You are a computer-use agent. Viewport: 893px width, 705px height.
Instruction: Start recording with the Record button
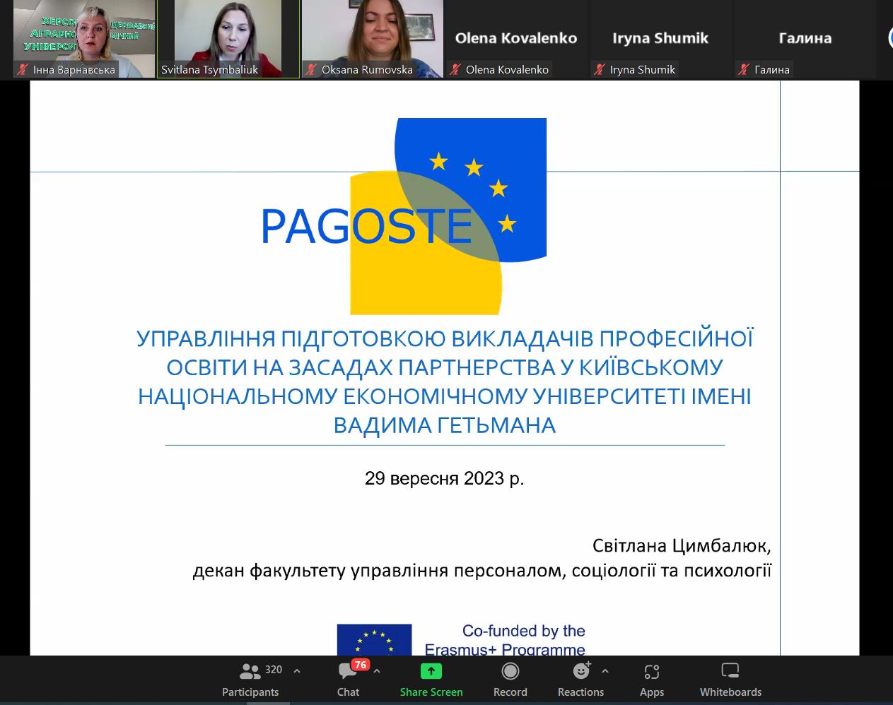[x=510, y=680]
